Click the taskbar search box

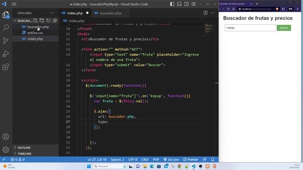[110, 166]
